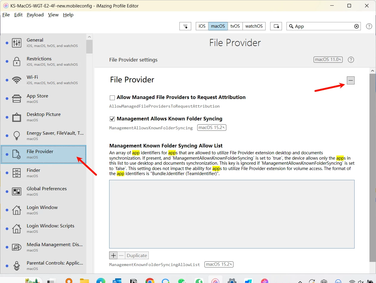Uncheck Management Allows Known Folder Syncing

(112, 119)
